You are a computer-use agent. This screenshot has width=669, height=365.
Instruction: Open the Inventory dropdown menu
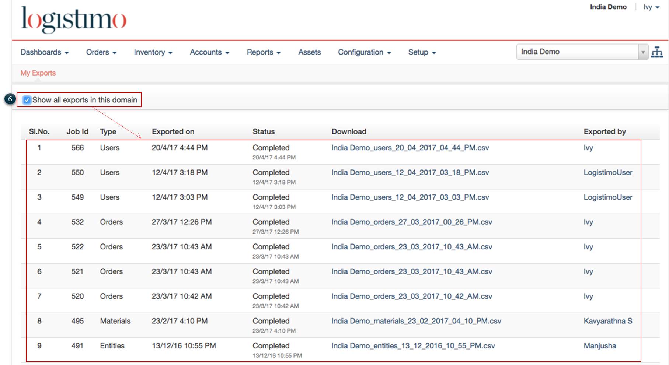(153, 52)
